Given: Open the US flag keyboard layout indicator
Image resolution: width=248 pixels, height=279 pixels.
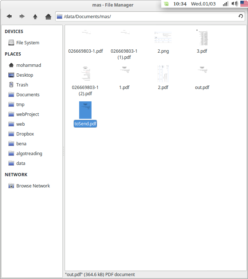Looking at the screenshot, I should coord(244,4).
